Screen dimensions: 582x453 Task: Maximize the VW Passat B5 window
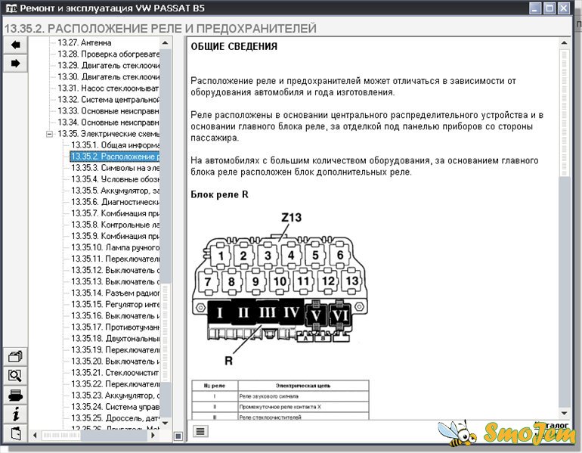point(549,8)
